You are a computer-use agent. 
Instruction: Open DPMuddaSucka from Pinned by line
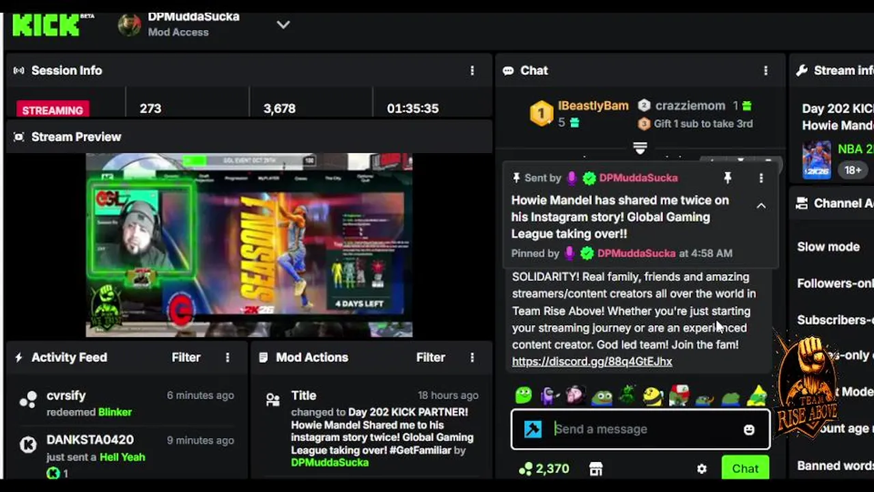pyautogui.click(x=636, y=253)
